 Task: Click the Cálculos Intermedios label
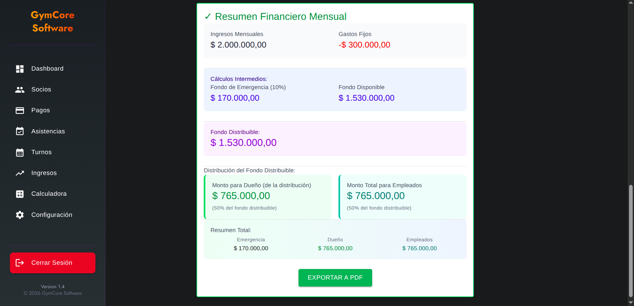click(x=239, y=79)
